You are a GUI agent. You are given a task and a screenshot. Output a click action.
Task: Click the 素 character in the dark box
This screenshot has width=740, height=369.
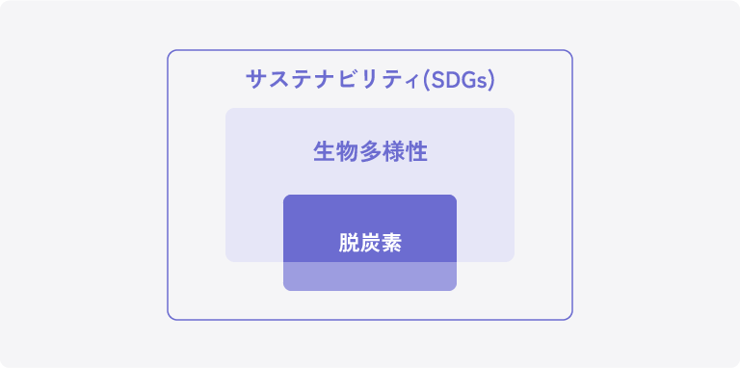click(x=391, y=243)
